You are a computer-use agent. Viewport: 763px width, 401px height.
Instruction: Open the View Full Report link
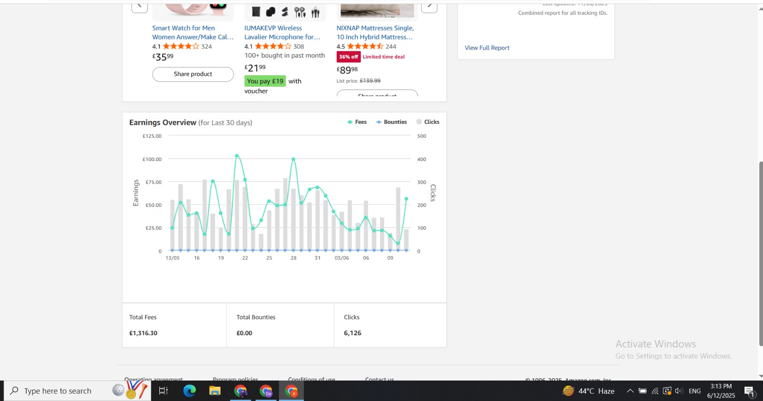pos(487,48)
